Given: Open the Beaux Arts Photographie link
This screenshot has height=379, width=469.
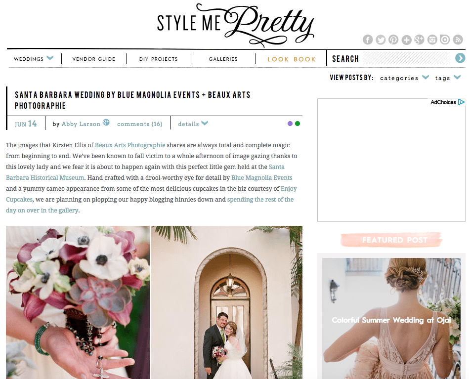Looking at the screenshot, I should click(130, 145).
